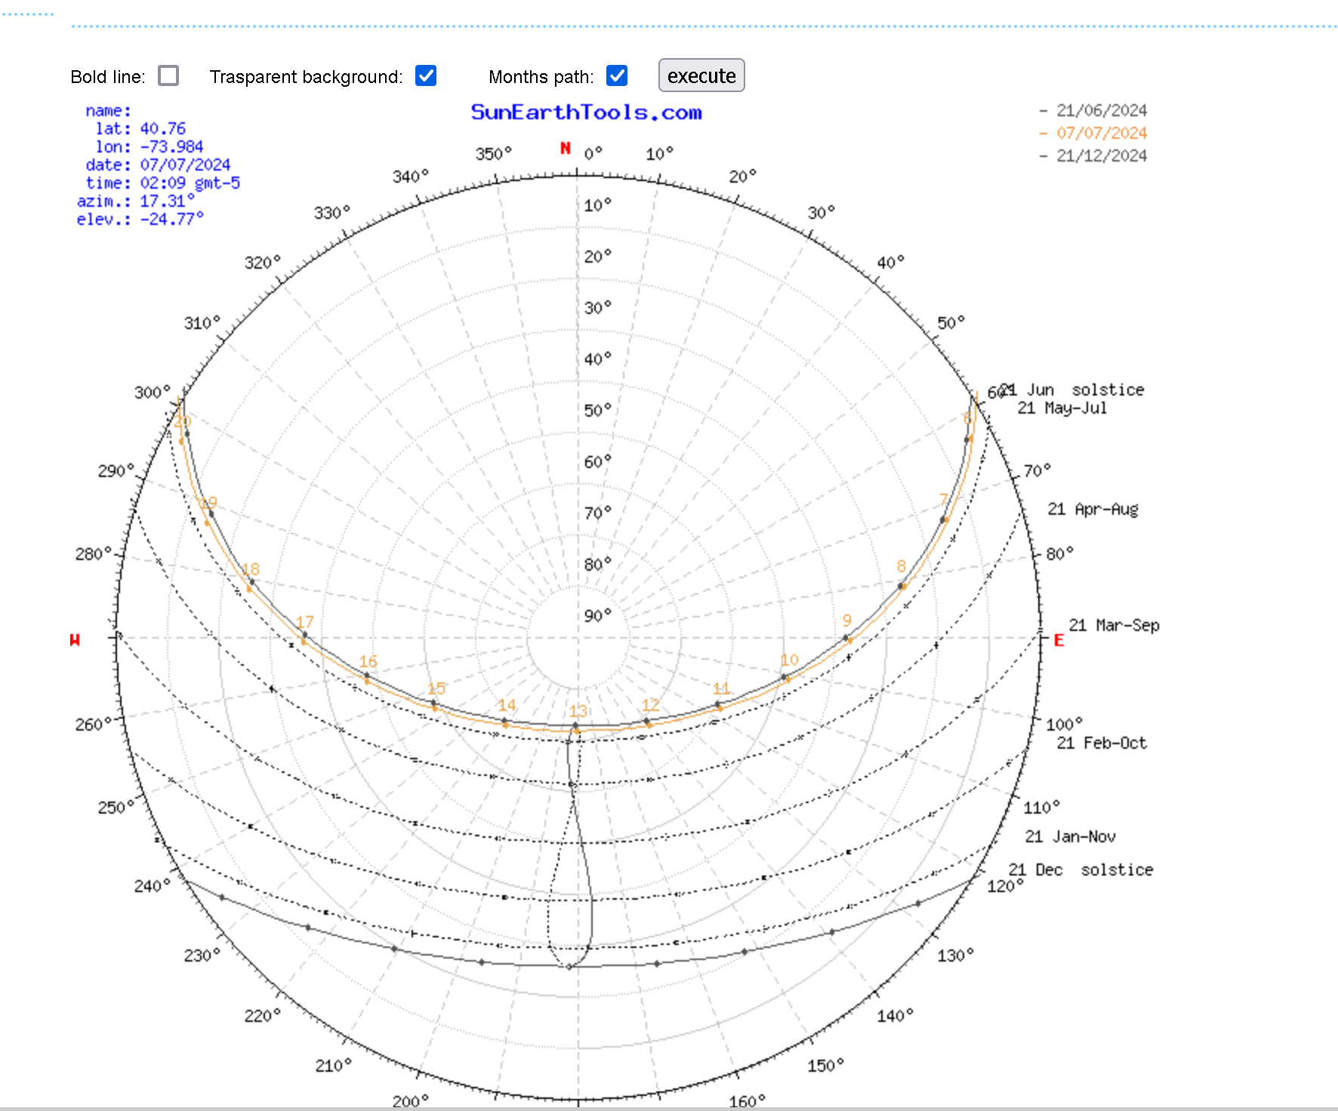
Task: Click the 21 Jan-Nov label
Action: [x=1070, y=836]
